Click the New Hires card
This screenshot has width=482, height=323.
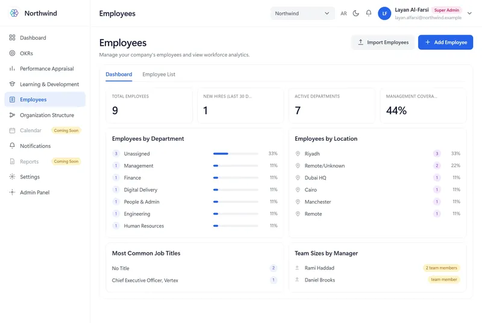[240, 105]
